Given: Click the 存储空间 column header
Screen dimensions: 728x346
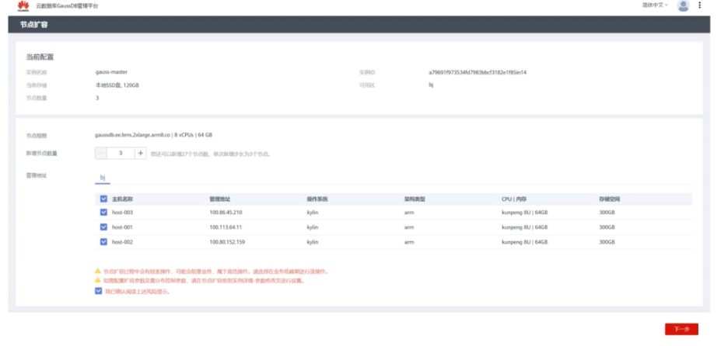Looking at the screenshot, I should click(610, 199).
